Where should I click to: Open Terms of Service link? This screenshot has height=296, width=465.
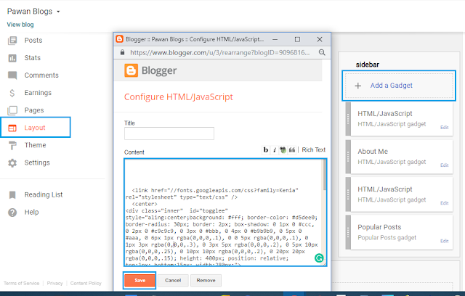click(x=21, y=283)
